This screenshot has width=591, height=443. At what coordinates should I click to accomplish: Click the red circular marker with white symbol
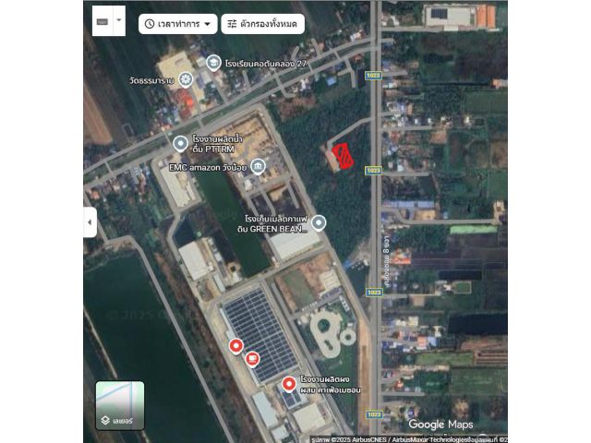[252, 358]
